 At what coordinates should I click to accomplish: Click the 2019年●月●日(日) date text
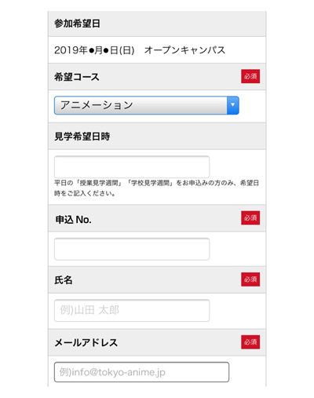[94, 50]
